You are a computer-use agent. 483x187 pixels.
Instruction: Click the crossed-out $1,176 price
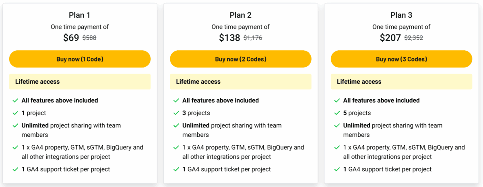(253, 38)
